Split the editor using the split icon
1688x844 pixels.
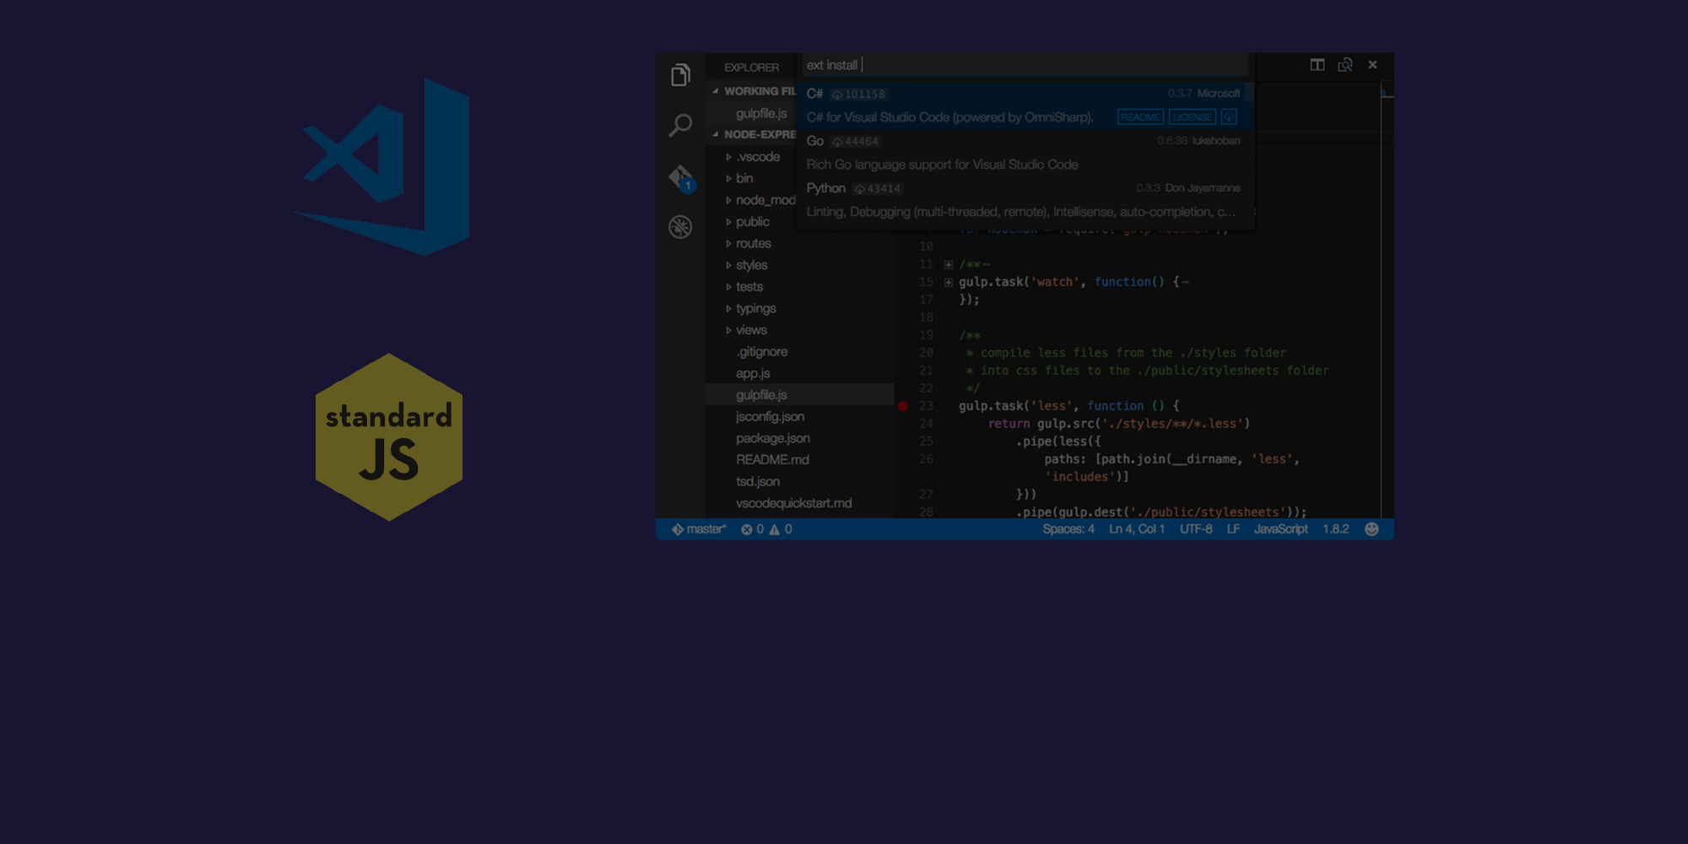pos(1317,64)
